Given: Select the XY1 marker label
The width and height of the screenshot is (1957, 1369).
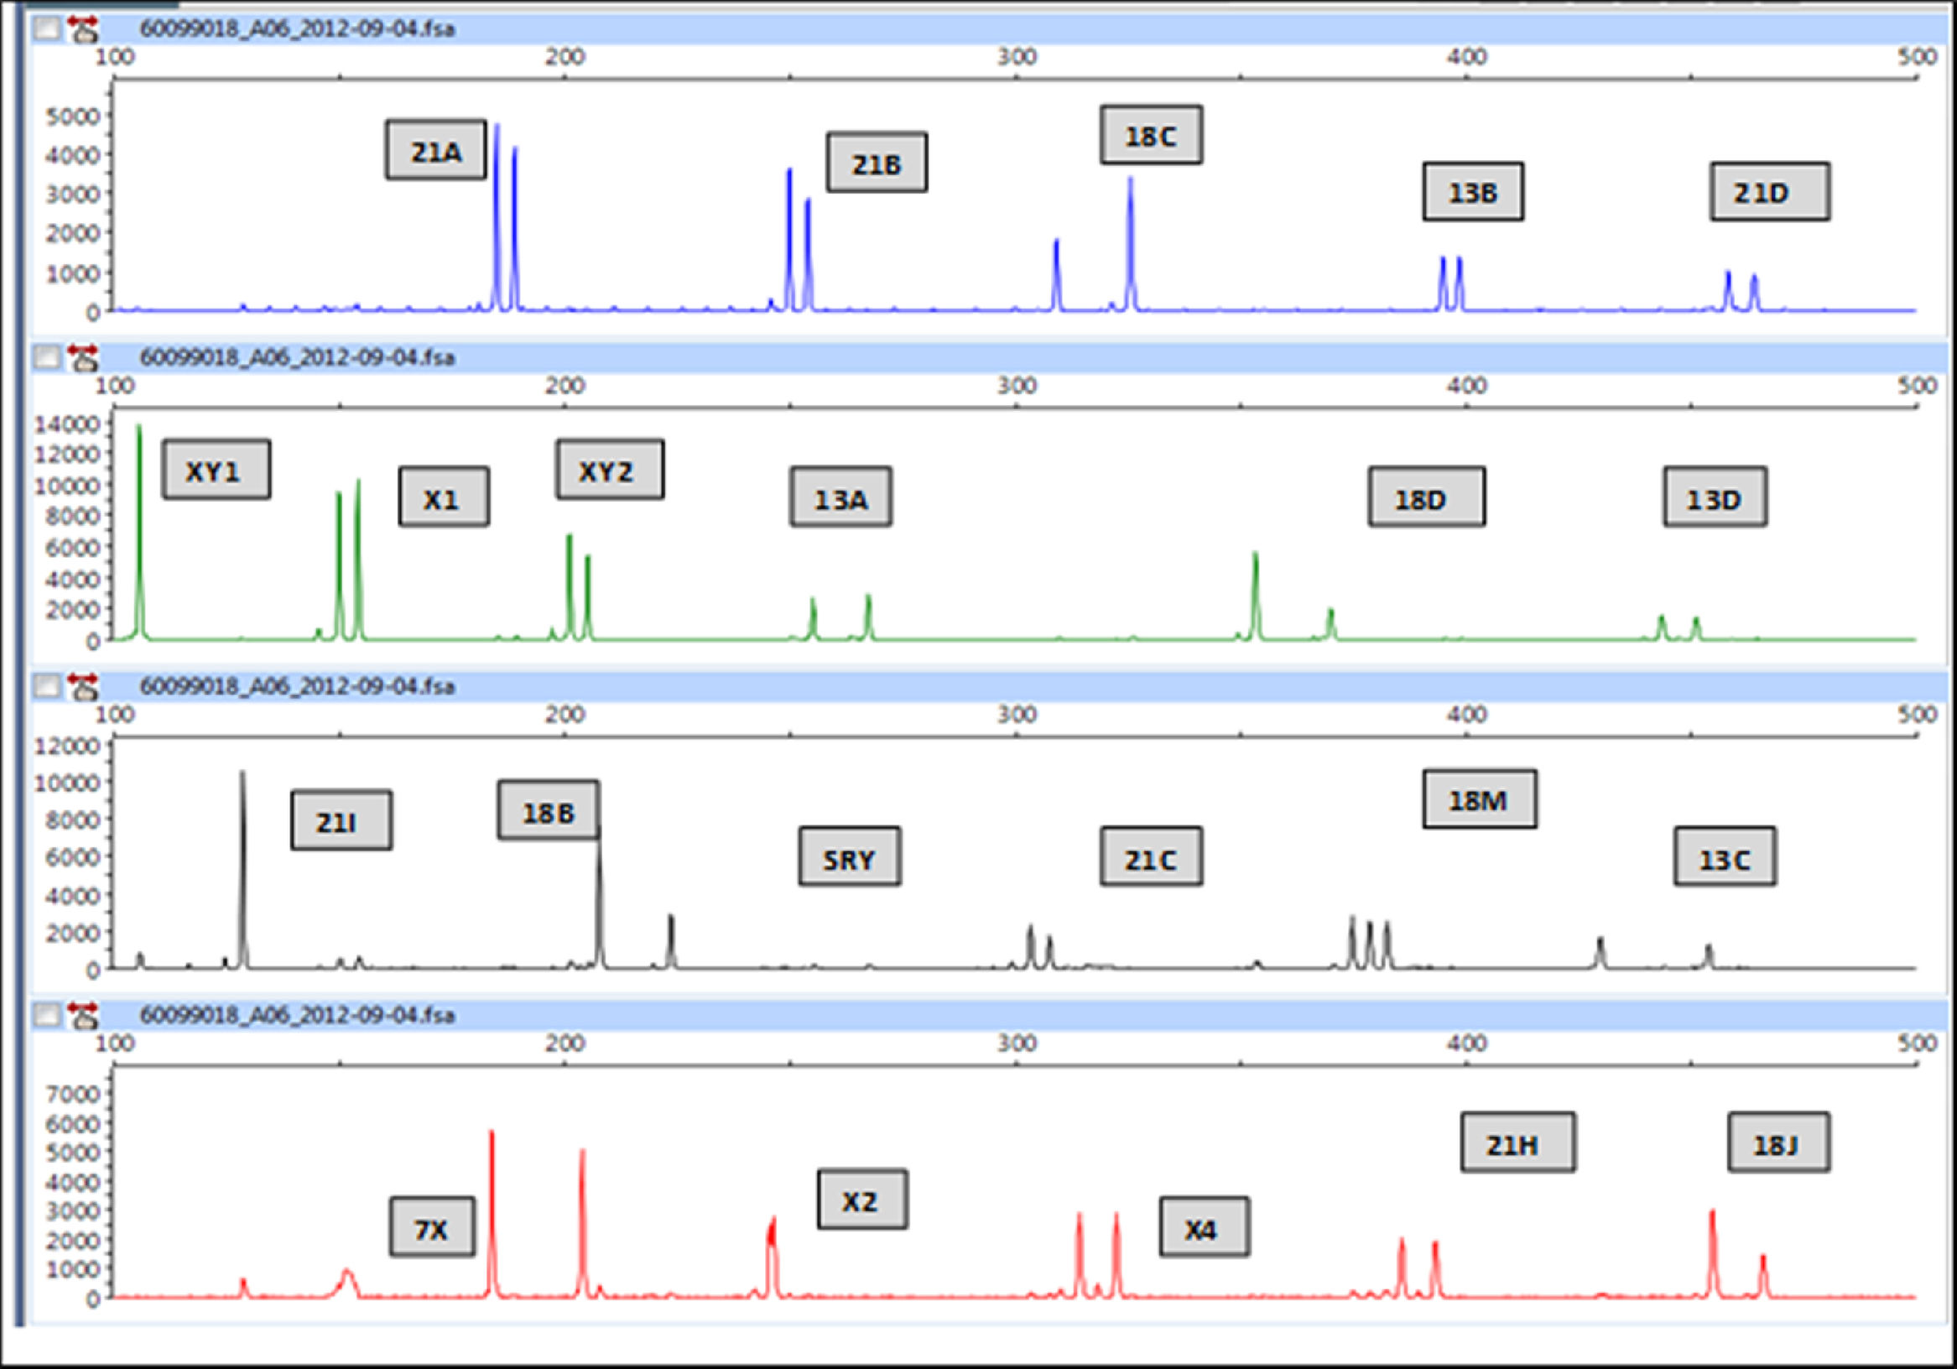Looking at the screenshot, I should [x=216, y=470].
